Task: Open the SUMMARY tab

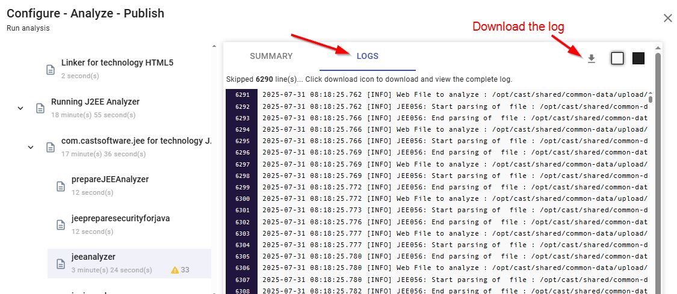Action: (x=271, y=56)
